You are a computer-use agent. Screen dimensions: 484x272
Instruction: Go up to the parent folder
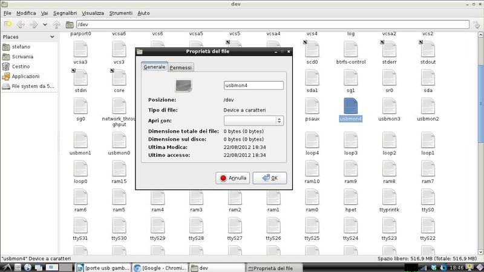coord(56,24)
